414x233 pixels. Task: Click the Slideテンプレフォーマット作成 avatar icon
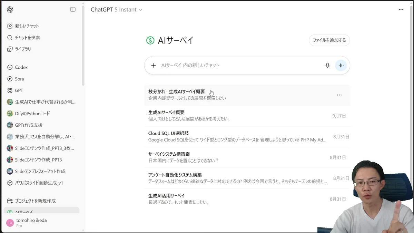pyautogui.click(x=10, y=171)
